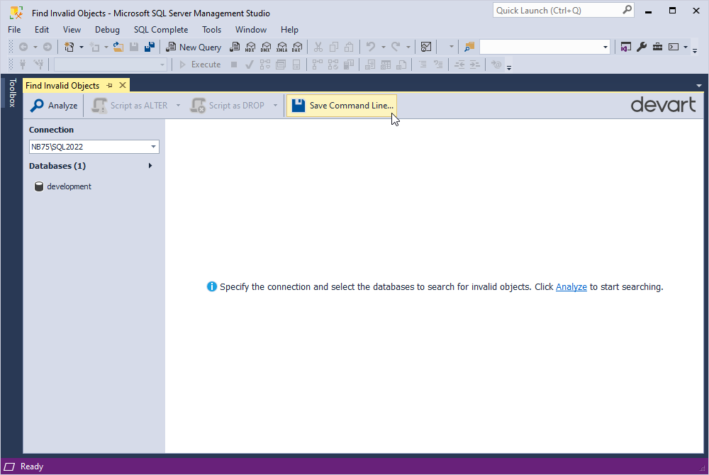This screenshot has height=475, width=709.
Task: Open the Help menu
Action: pos(289,30)
